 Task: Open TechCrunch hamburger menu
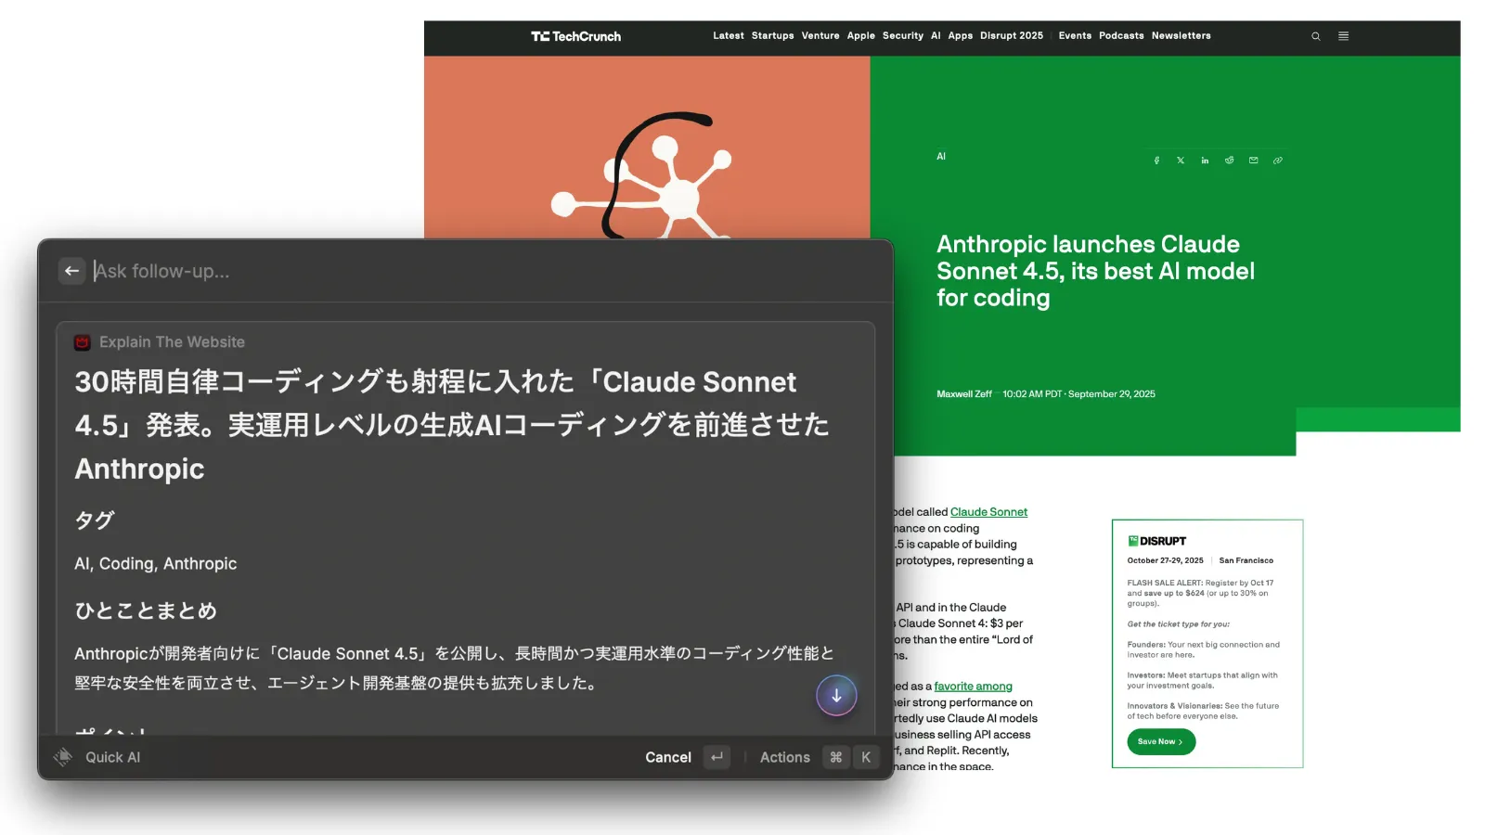click(x=1343, y=36)
